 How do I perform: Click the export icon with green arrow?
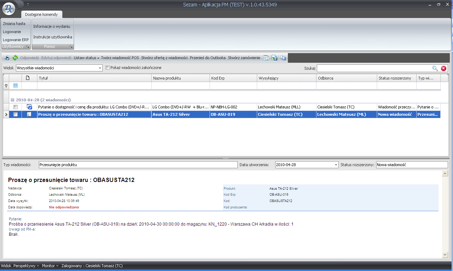click(x=274, y=58)
